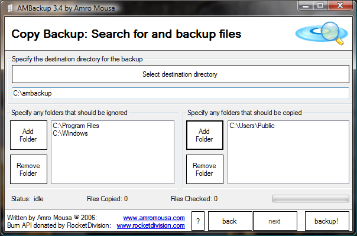Click the backup progress bar
357x236 pixels.
[311, 198]
